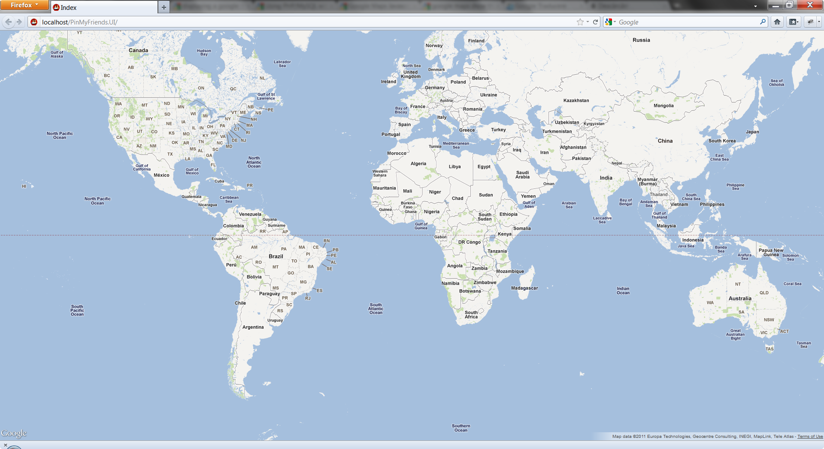This screenshot has height=449, width=824.
Task: Open Firebug with the bug icon
Action: click(x=810, y=22)
